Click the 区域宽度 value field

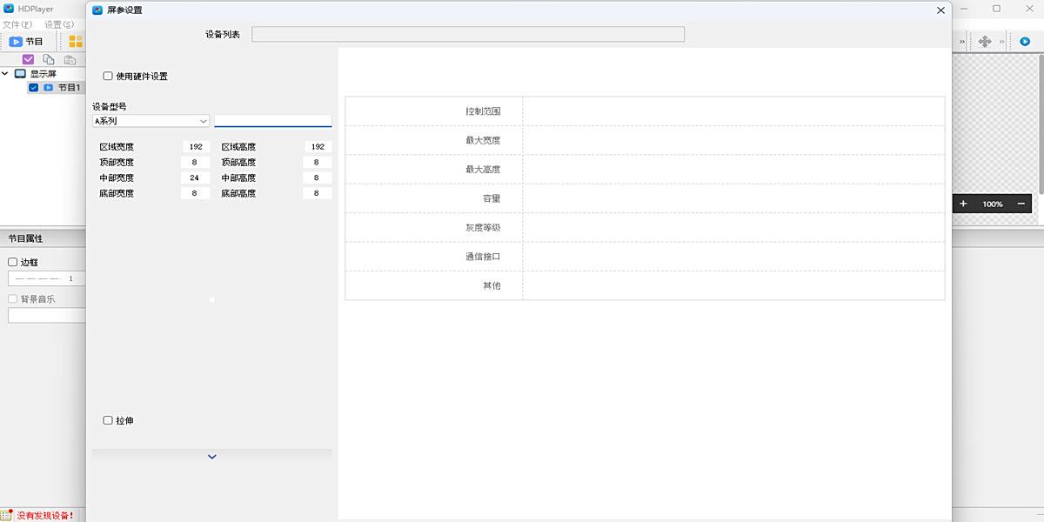195,147
